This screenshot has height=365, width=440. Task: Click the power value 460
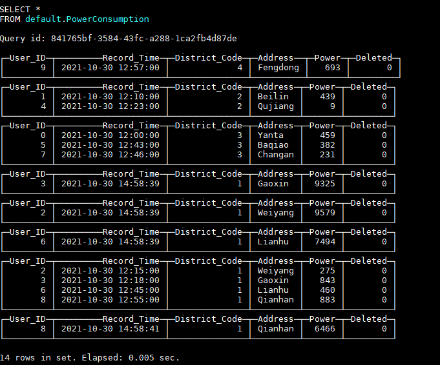tap(328, 290)
